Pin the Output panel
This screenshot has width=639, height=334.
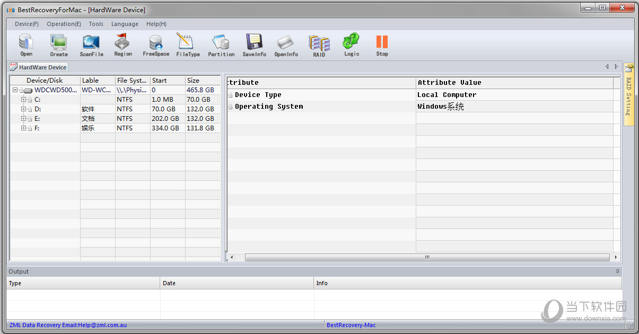[617, 271]
